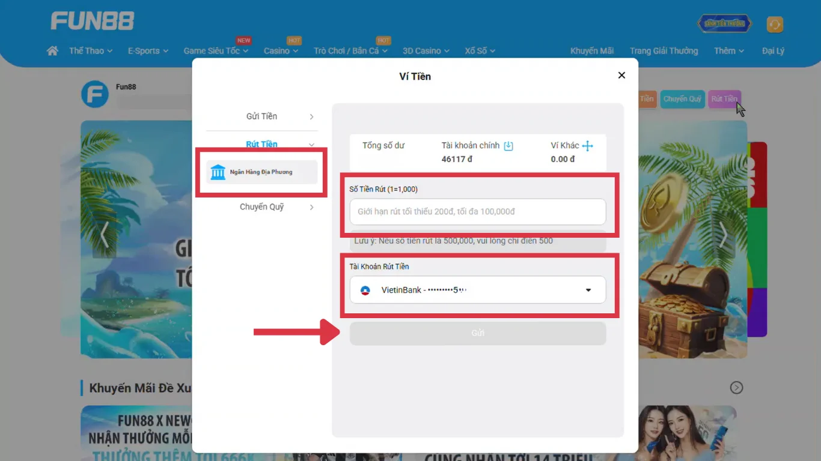Click the orange headset support icon
This screenshot has width=821, height=461.
(775, 24)
